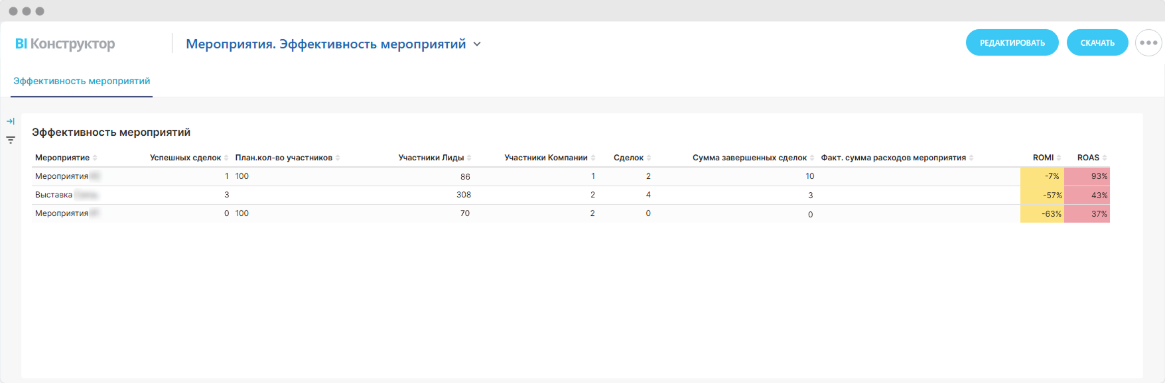
Task: Open the three-dots more options menu
Action: pos(1148,43)
